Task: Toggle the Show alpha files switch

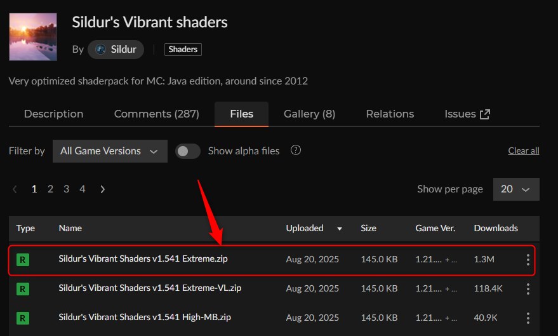Action: click(x=187, y=151)
